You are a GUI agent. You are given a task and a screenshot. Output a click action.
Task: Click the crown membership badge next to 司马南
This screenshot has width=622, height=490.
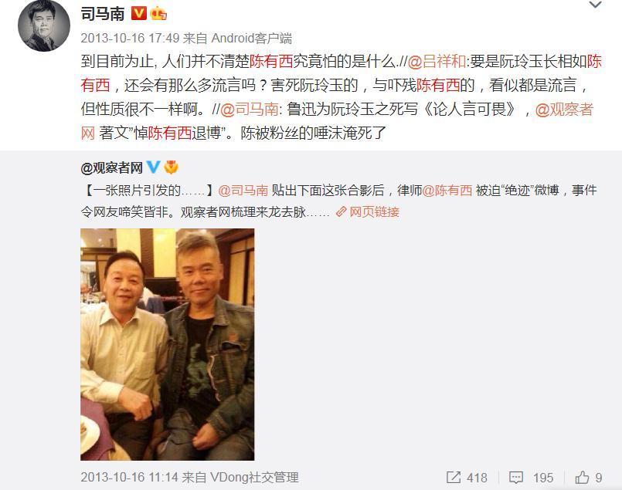coord(158,13)
